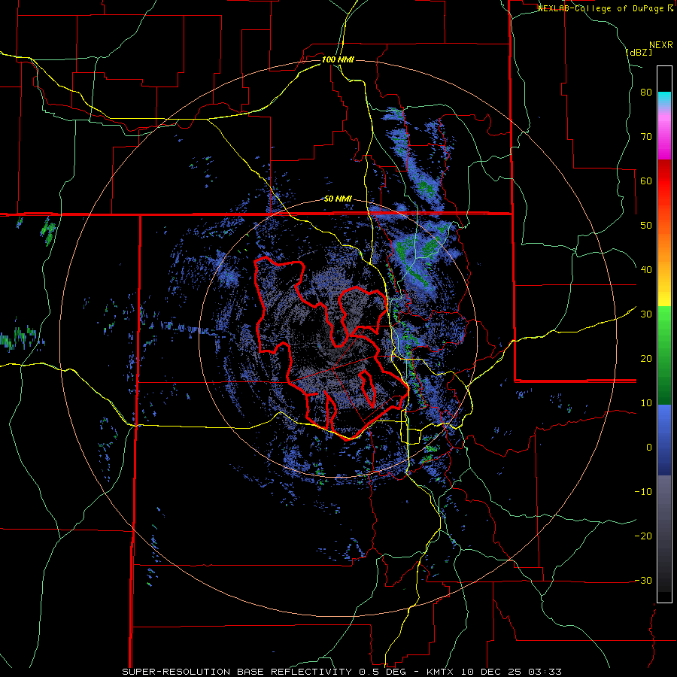Click the 60 value on the dBZ scale
This screenshot has height=677, width=677.
646,181
